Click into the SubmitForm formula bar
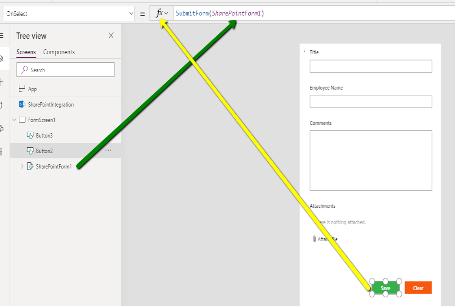The height and width of the screenshot is (306, 455). point(314,14)
